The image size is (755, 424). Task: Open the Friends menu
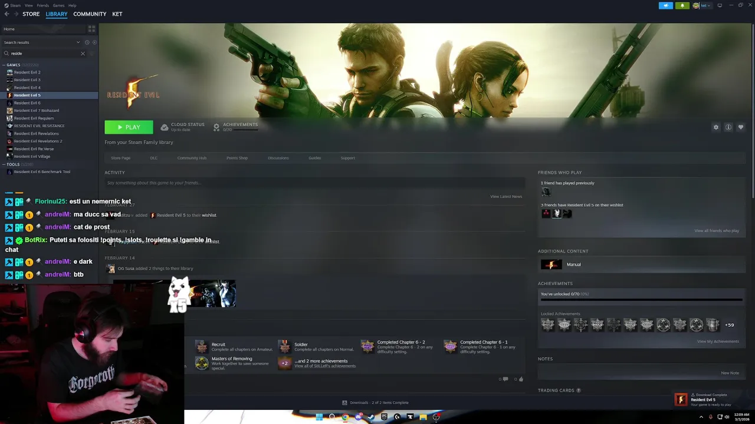click(43, 5)
